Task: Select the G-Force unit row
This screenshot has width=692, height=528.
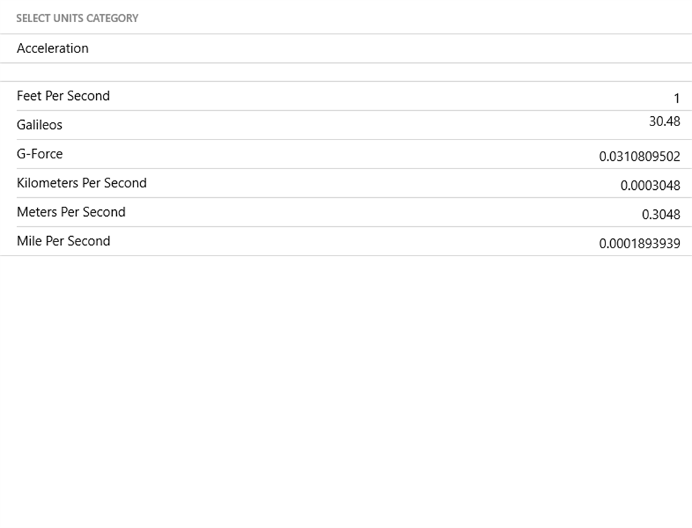Action: pyautogui.click(x=346, y=154)
